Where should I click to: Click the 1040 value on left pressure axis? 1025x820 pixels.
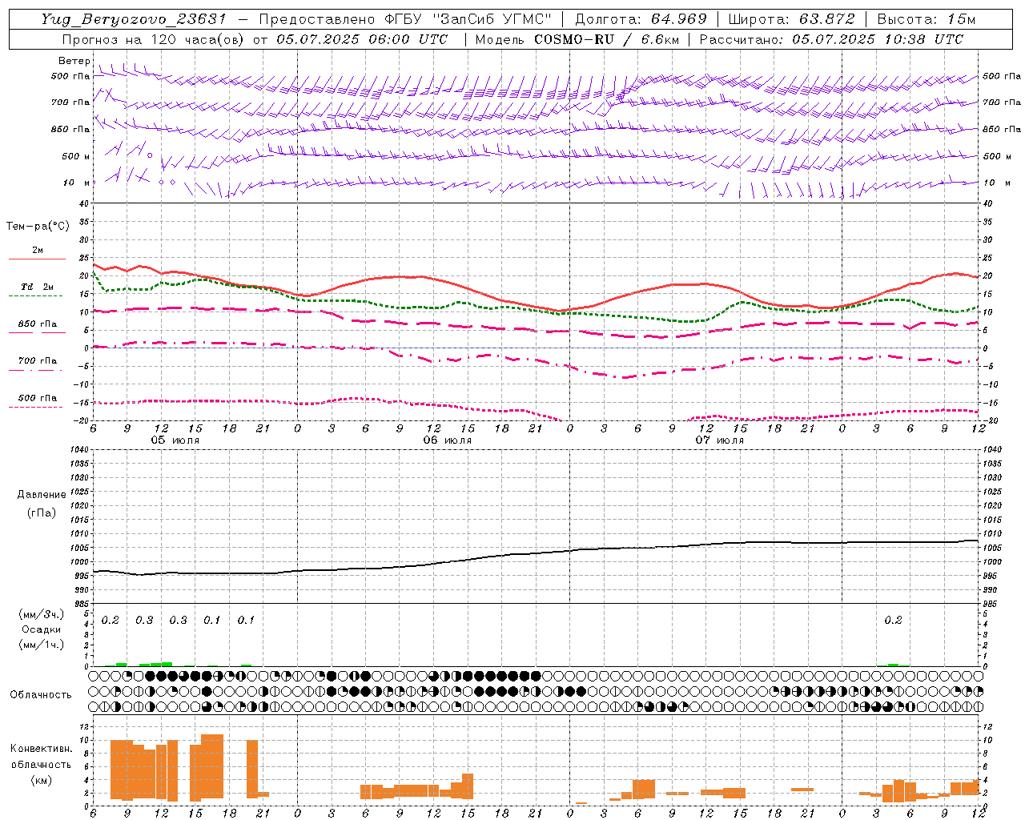(78, 449)
